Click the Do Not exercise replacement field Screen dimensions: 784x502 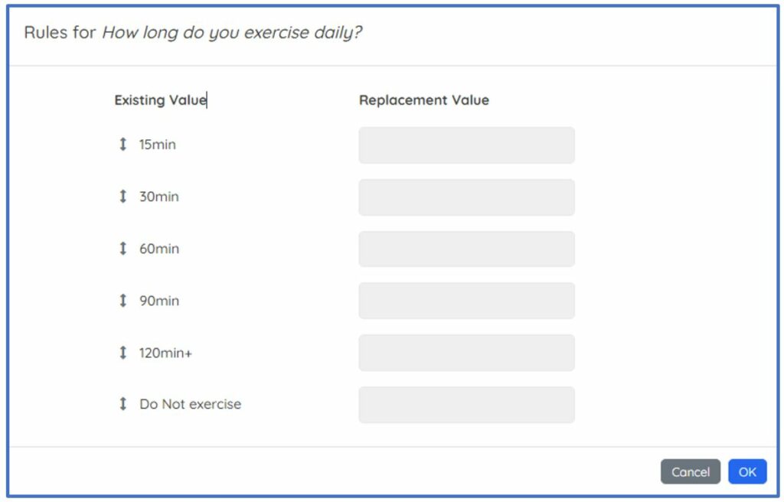point(466,405)
